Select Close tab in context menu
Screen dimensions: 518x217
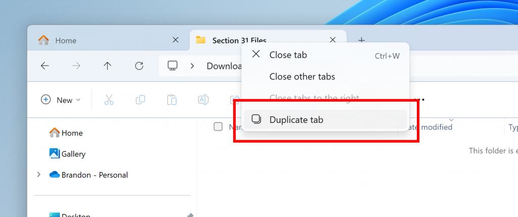click(288, 55)
